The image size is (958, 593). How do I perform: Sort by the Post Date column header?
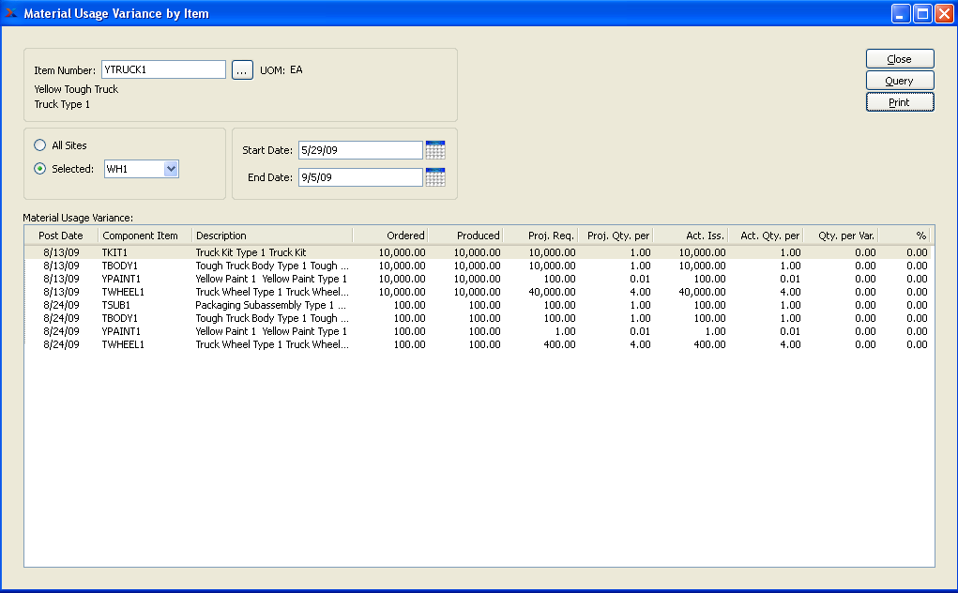point(61,236)
